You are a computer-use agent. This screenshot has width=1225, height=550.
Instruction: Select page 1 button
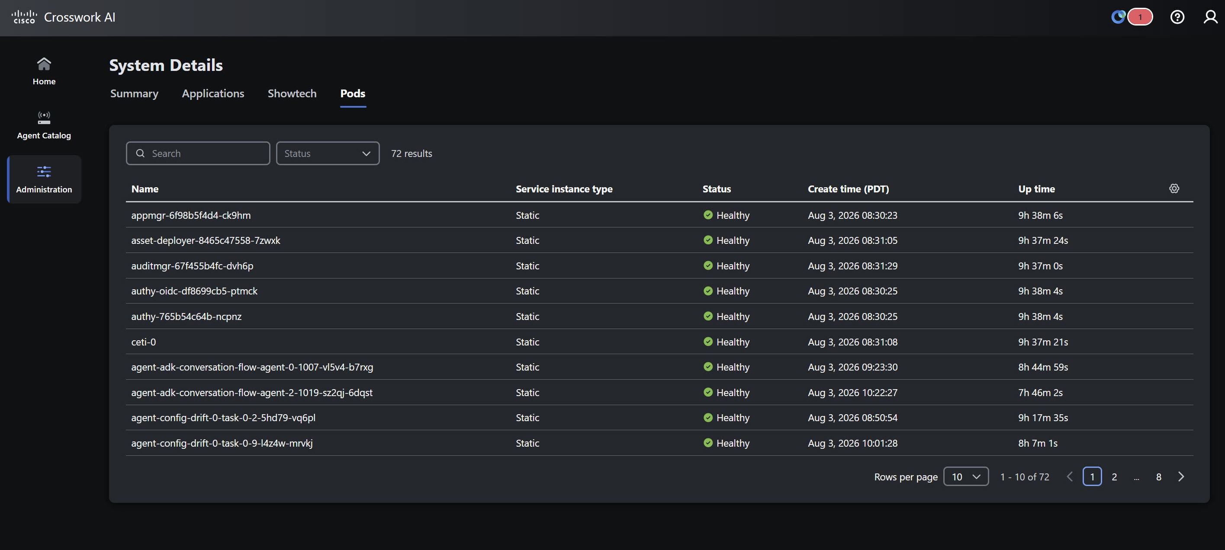1092,476
